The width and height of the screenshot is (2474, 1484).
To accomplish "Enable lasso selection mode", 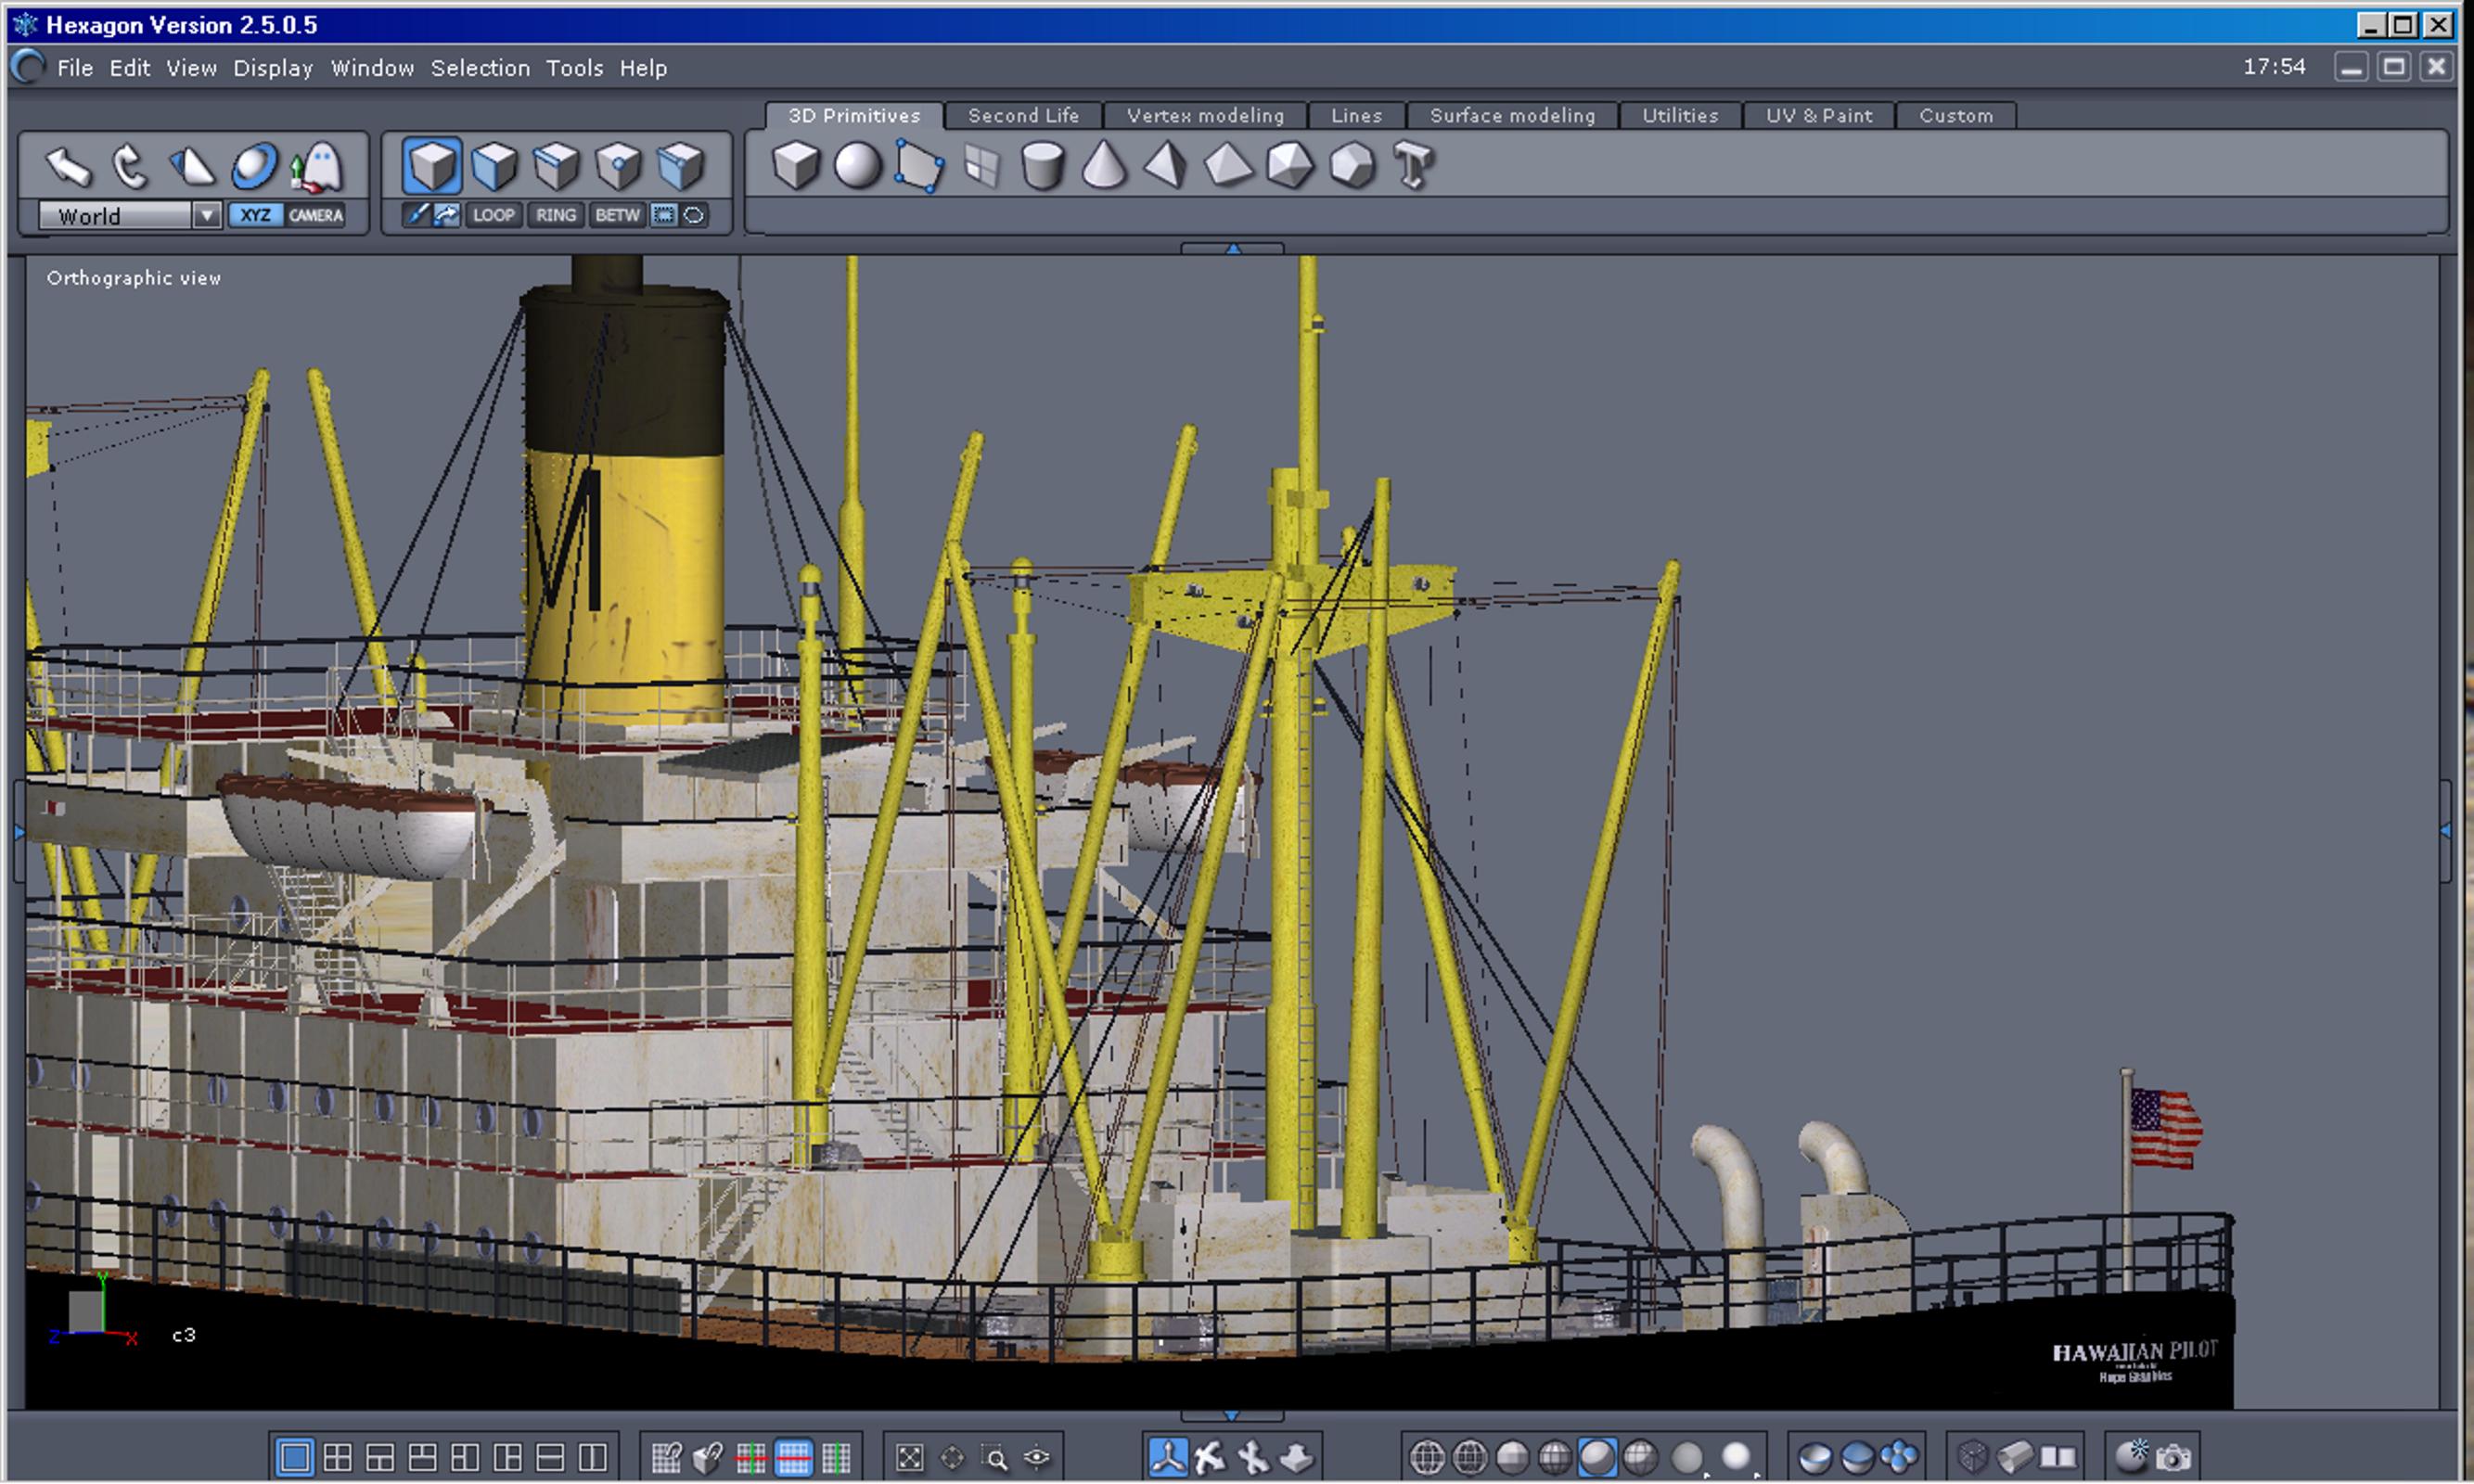I will pyautogui.click(x=694, y=215).
